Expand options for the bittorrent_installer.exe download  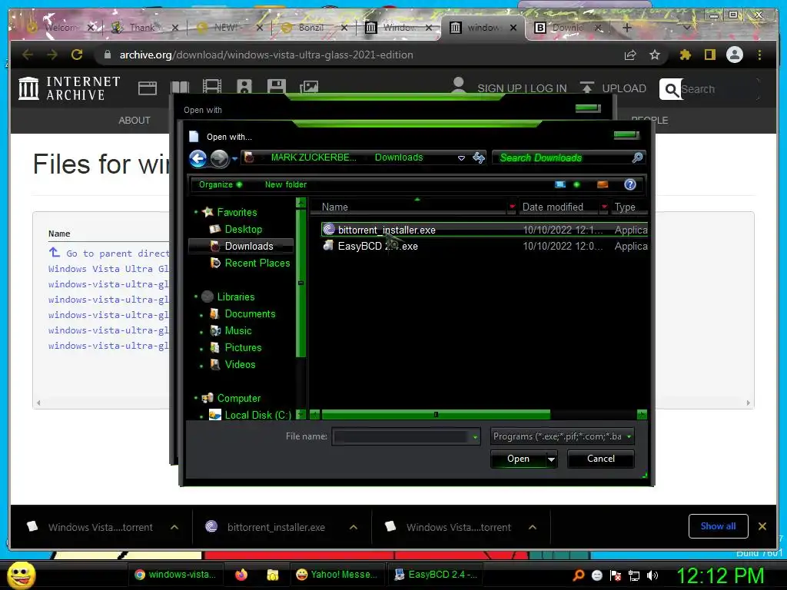(354, 527)
